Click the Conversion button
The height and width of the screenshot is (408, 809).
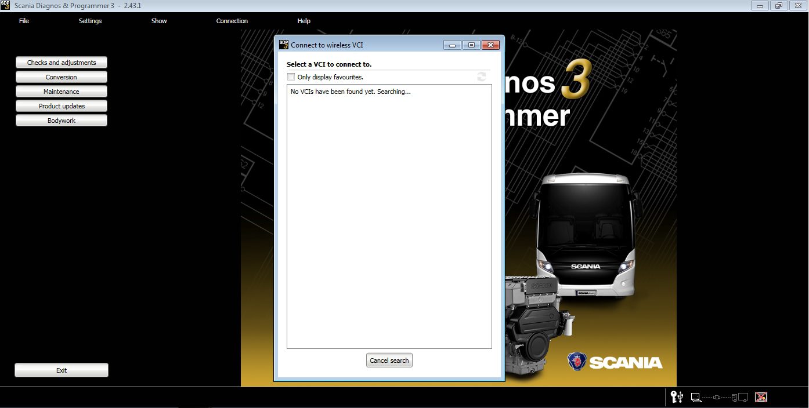pos(62,77)
